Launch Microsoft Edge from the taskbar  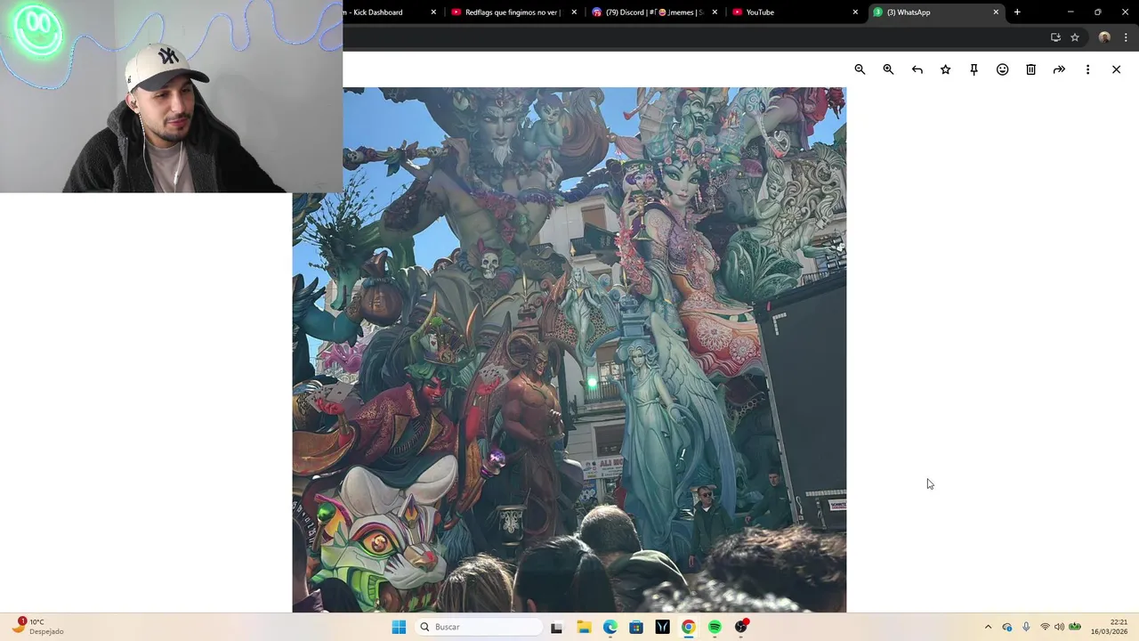610,627
